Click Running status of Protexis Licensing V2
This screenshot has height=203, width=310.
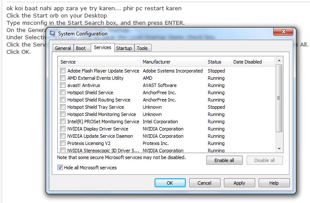point(216,143)
